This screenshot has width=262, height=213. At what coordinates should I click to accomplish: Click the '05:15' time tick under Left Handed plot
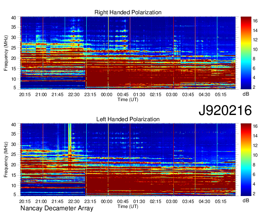pyautogui.click(x=221, y=201)
